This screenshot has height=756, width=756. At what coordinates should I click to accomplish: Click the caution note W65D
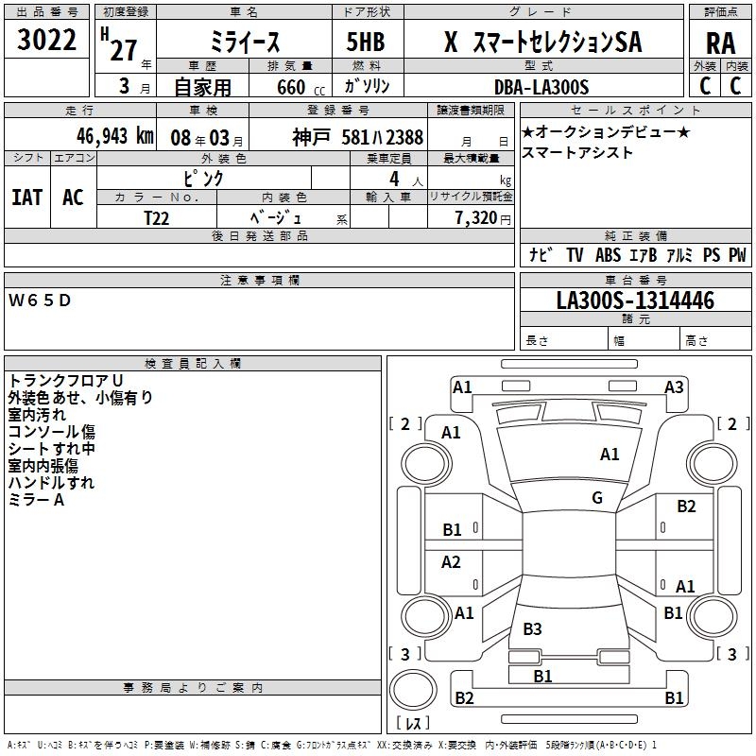pos(40,301)
